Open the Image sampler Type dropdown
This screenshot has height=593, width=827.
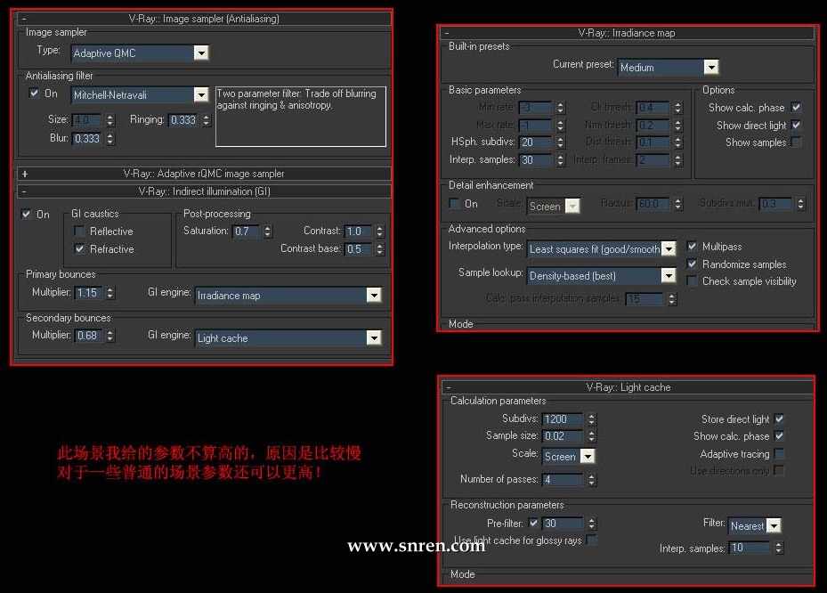pyautogui.click(x=201, y=53)
